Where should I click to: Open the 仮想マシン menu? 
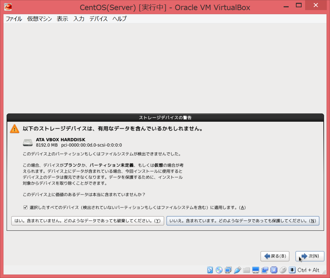coord(39,19)
